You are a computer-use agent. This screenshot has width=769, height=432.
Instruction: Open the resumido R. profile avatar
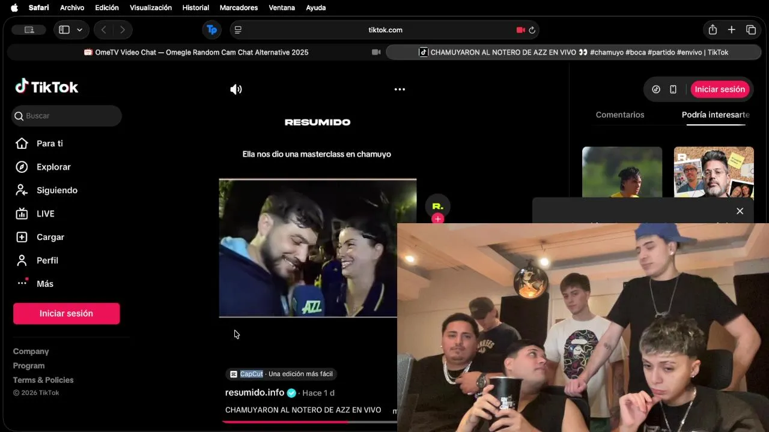(438, 206)
